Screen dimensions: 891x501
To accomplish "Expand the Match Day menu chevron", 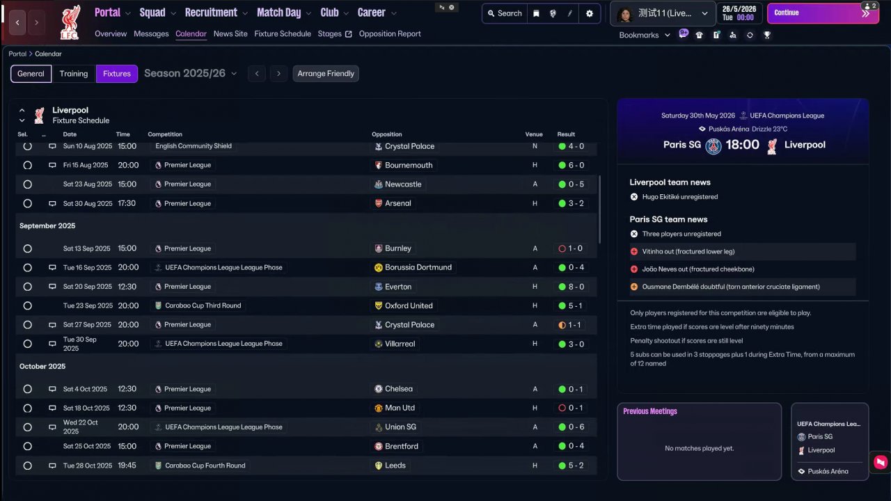I will pos(308,13).
